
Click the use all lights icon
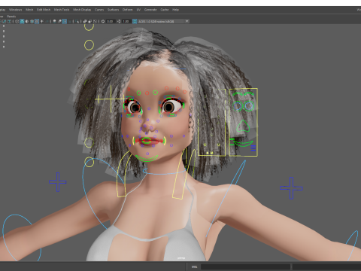point(41,21)
